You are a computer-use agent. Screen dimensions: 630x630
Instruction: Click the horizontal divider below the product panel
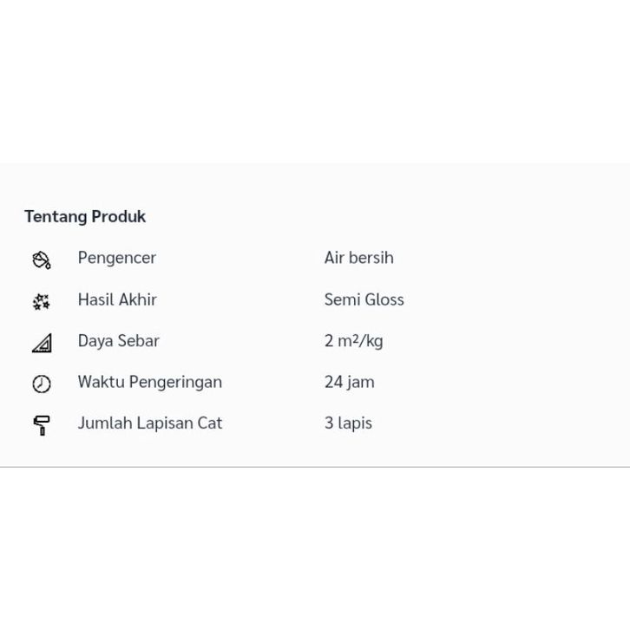coord(315,467)
